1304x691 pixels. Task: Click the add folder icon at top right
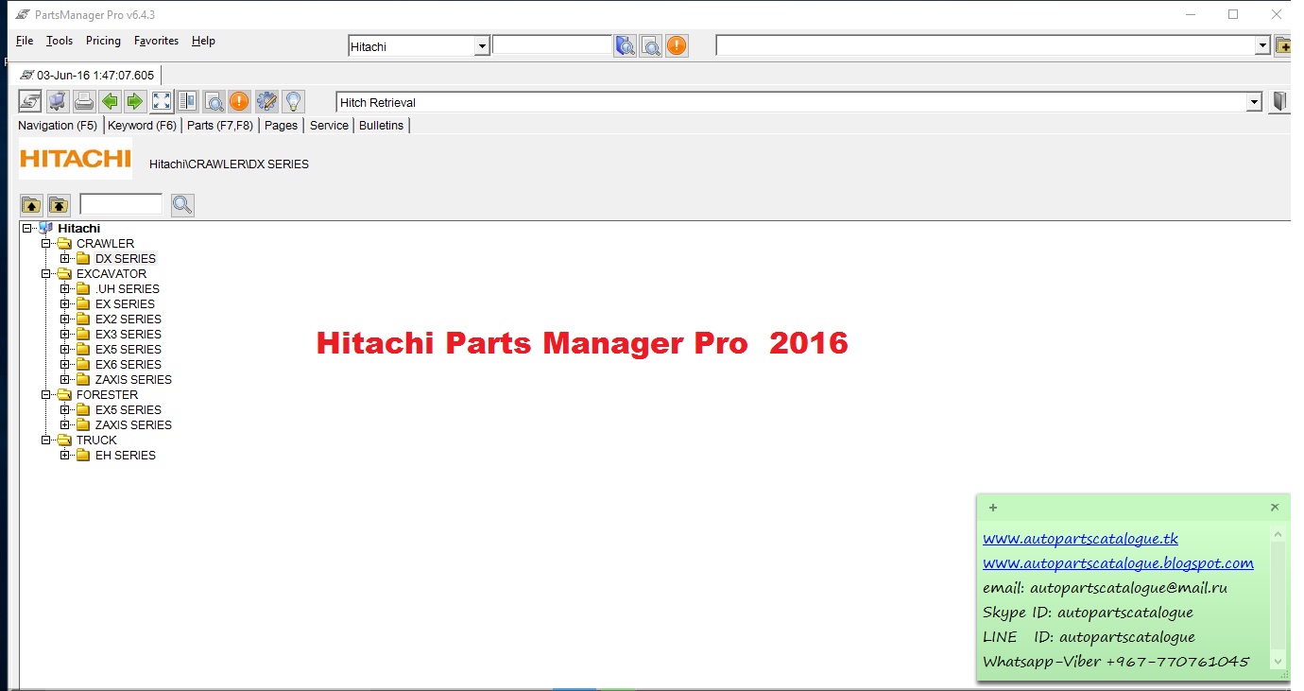click(1283, 45)
